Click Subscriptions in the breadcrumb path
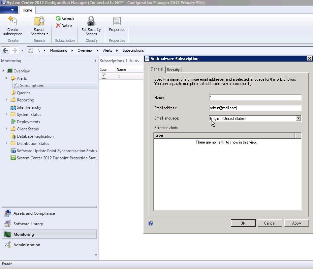 click(x=133, y=50)
